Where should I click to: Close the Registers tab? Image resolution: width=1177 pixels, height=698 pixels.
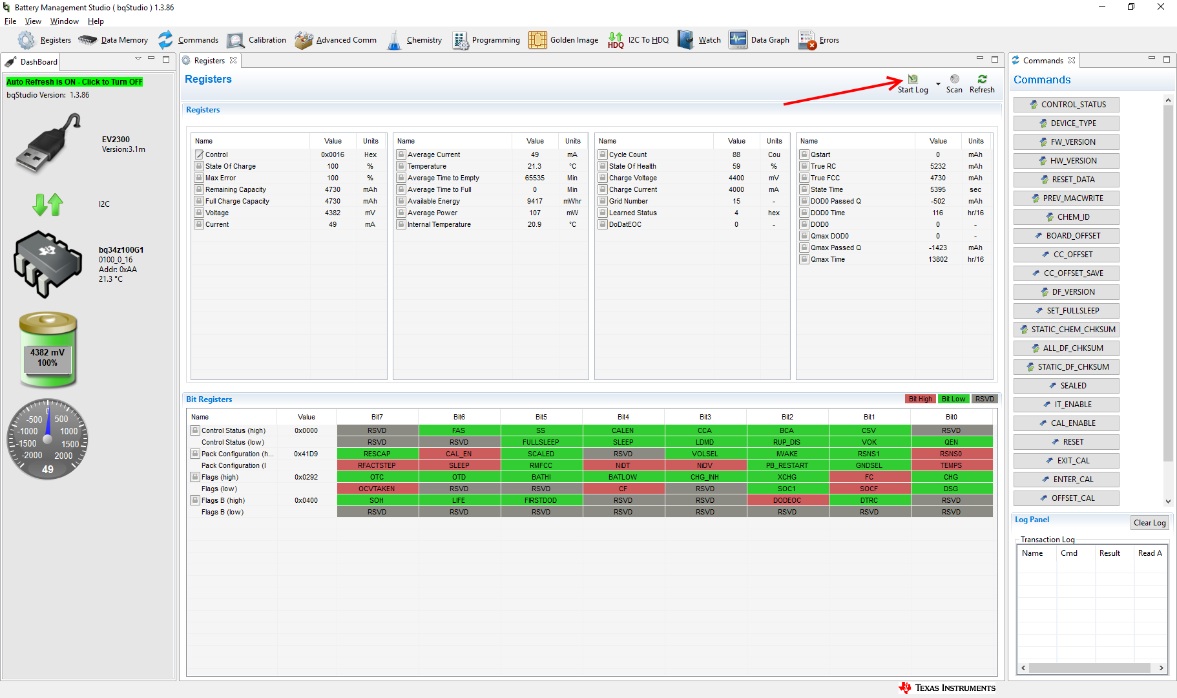(233, 60)
